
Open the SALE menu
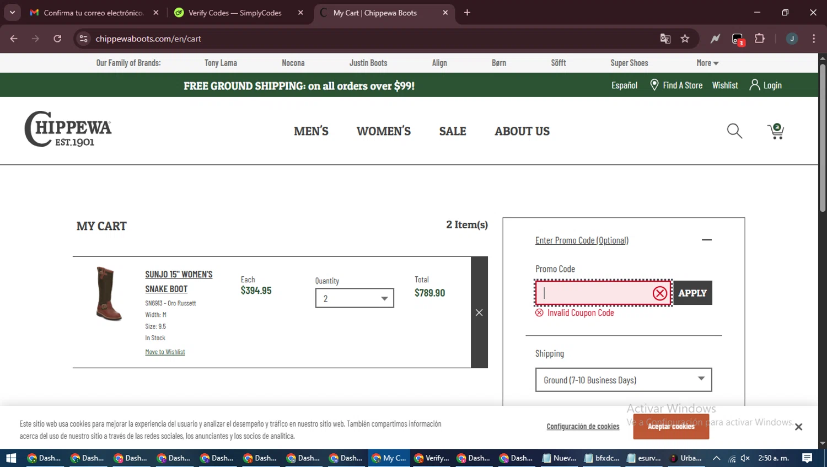point(453,131)
